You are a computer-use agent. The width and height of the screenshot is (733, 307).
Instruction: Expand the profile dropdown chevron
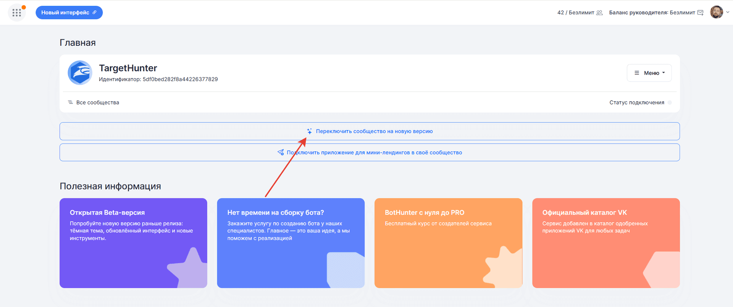pos(728,12)
